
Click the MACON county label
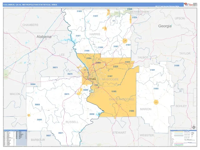click(15, 94)
